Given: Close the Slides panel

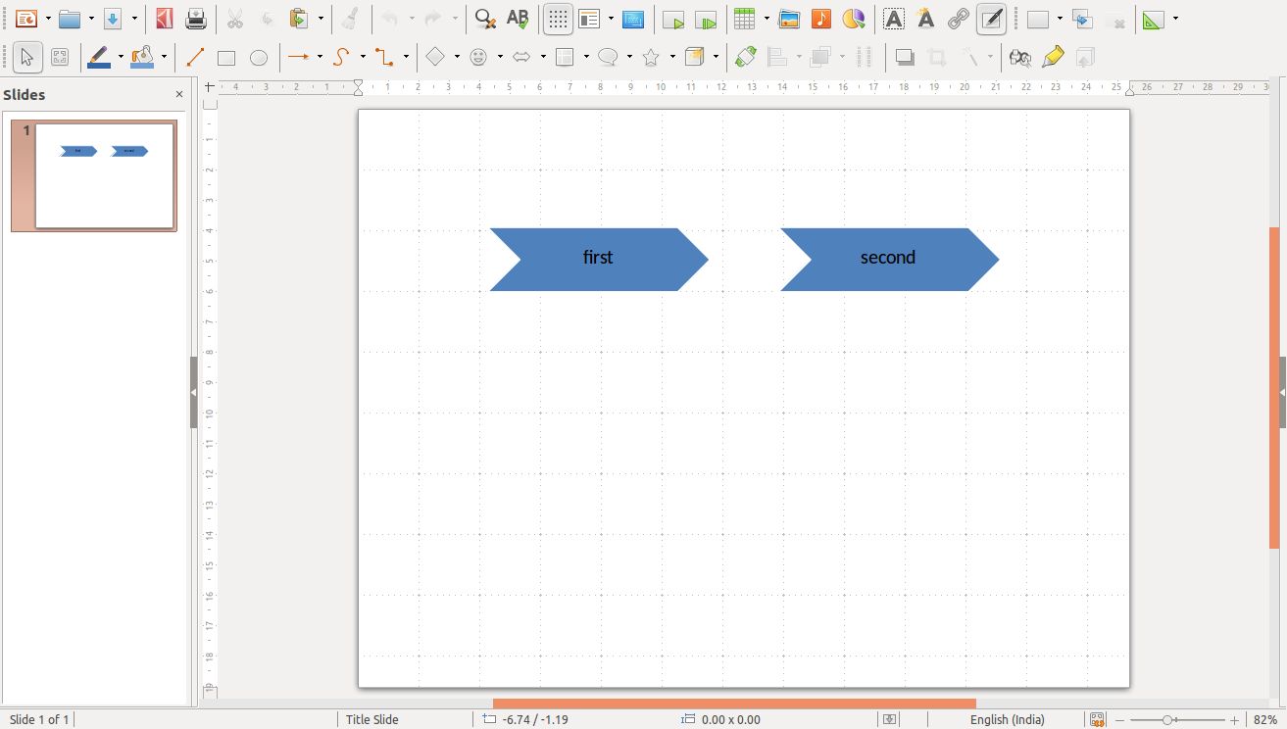Looking at the screenshot, I should click(179, 95).
